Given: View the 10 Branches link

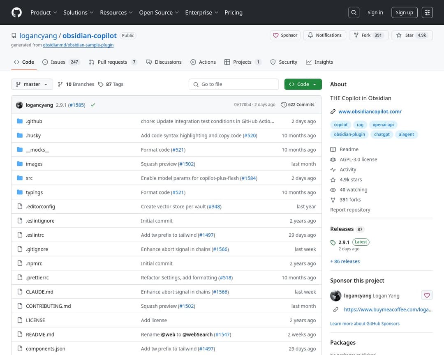Looking at the screenshot, I should (76, 84).
